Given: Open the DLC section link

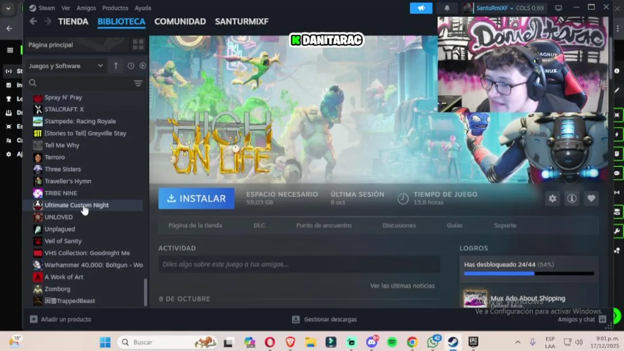Looking at the screenshot, I should tap(259, 225).
